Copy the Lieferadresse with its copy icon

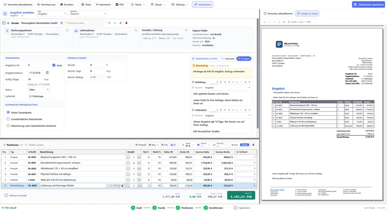click(136, 30)
